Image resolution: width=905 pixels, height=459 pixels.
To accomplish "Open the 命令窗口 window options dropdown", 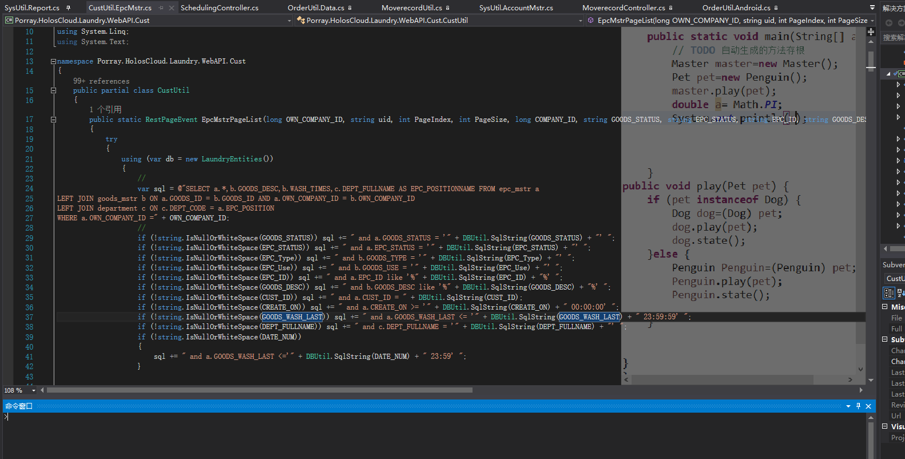I will tap(848, 406).
